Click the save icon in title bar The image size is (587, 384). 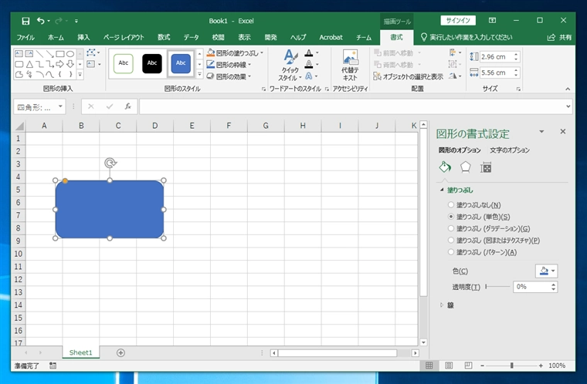tap(25, 21)
